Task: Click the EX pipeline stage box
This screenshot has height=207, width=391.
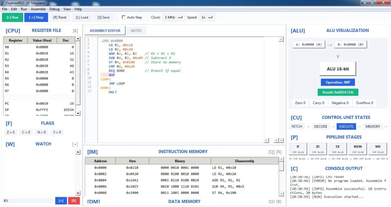Action: click(338, 149)
